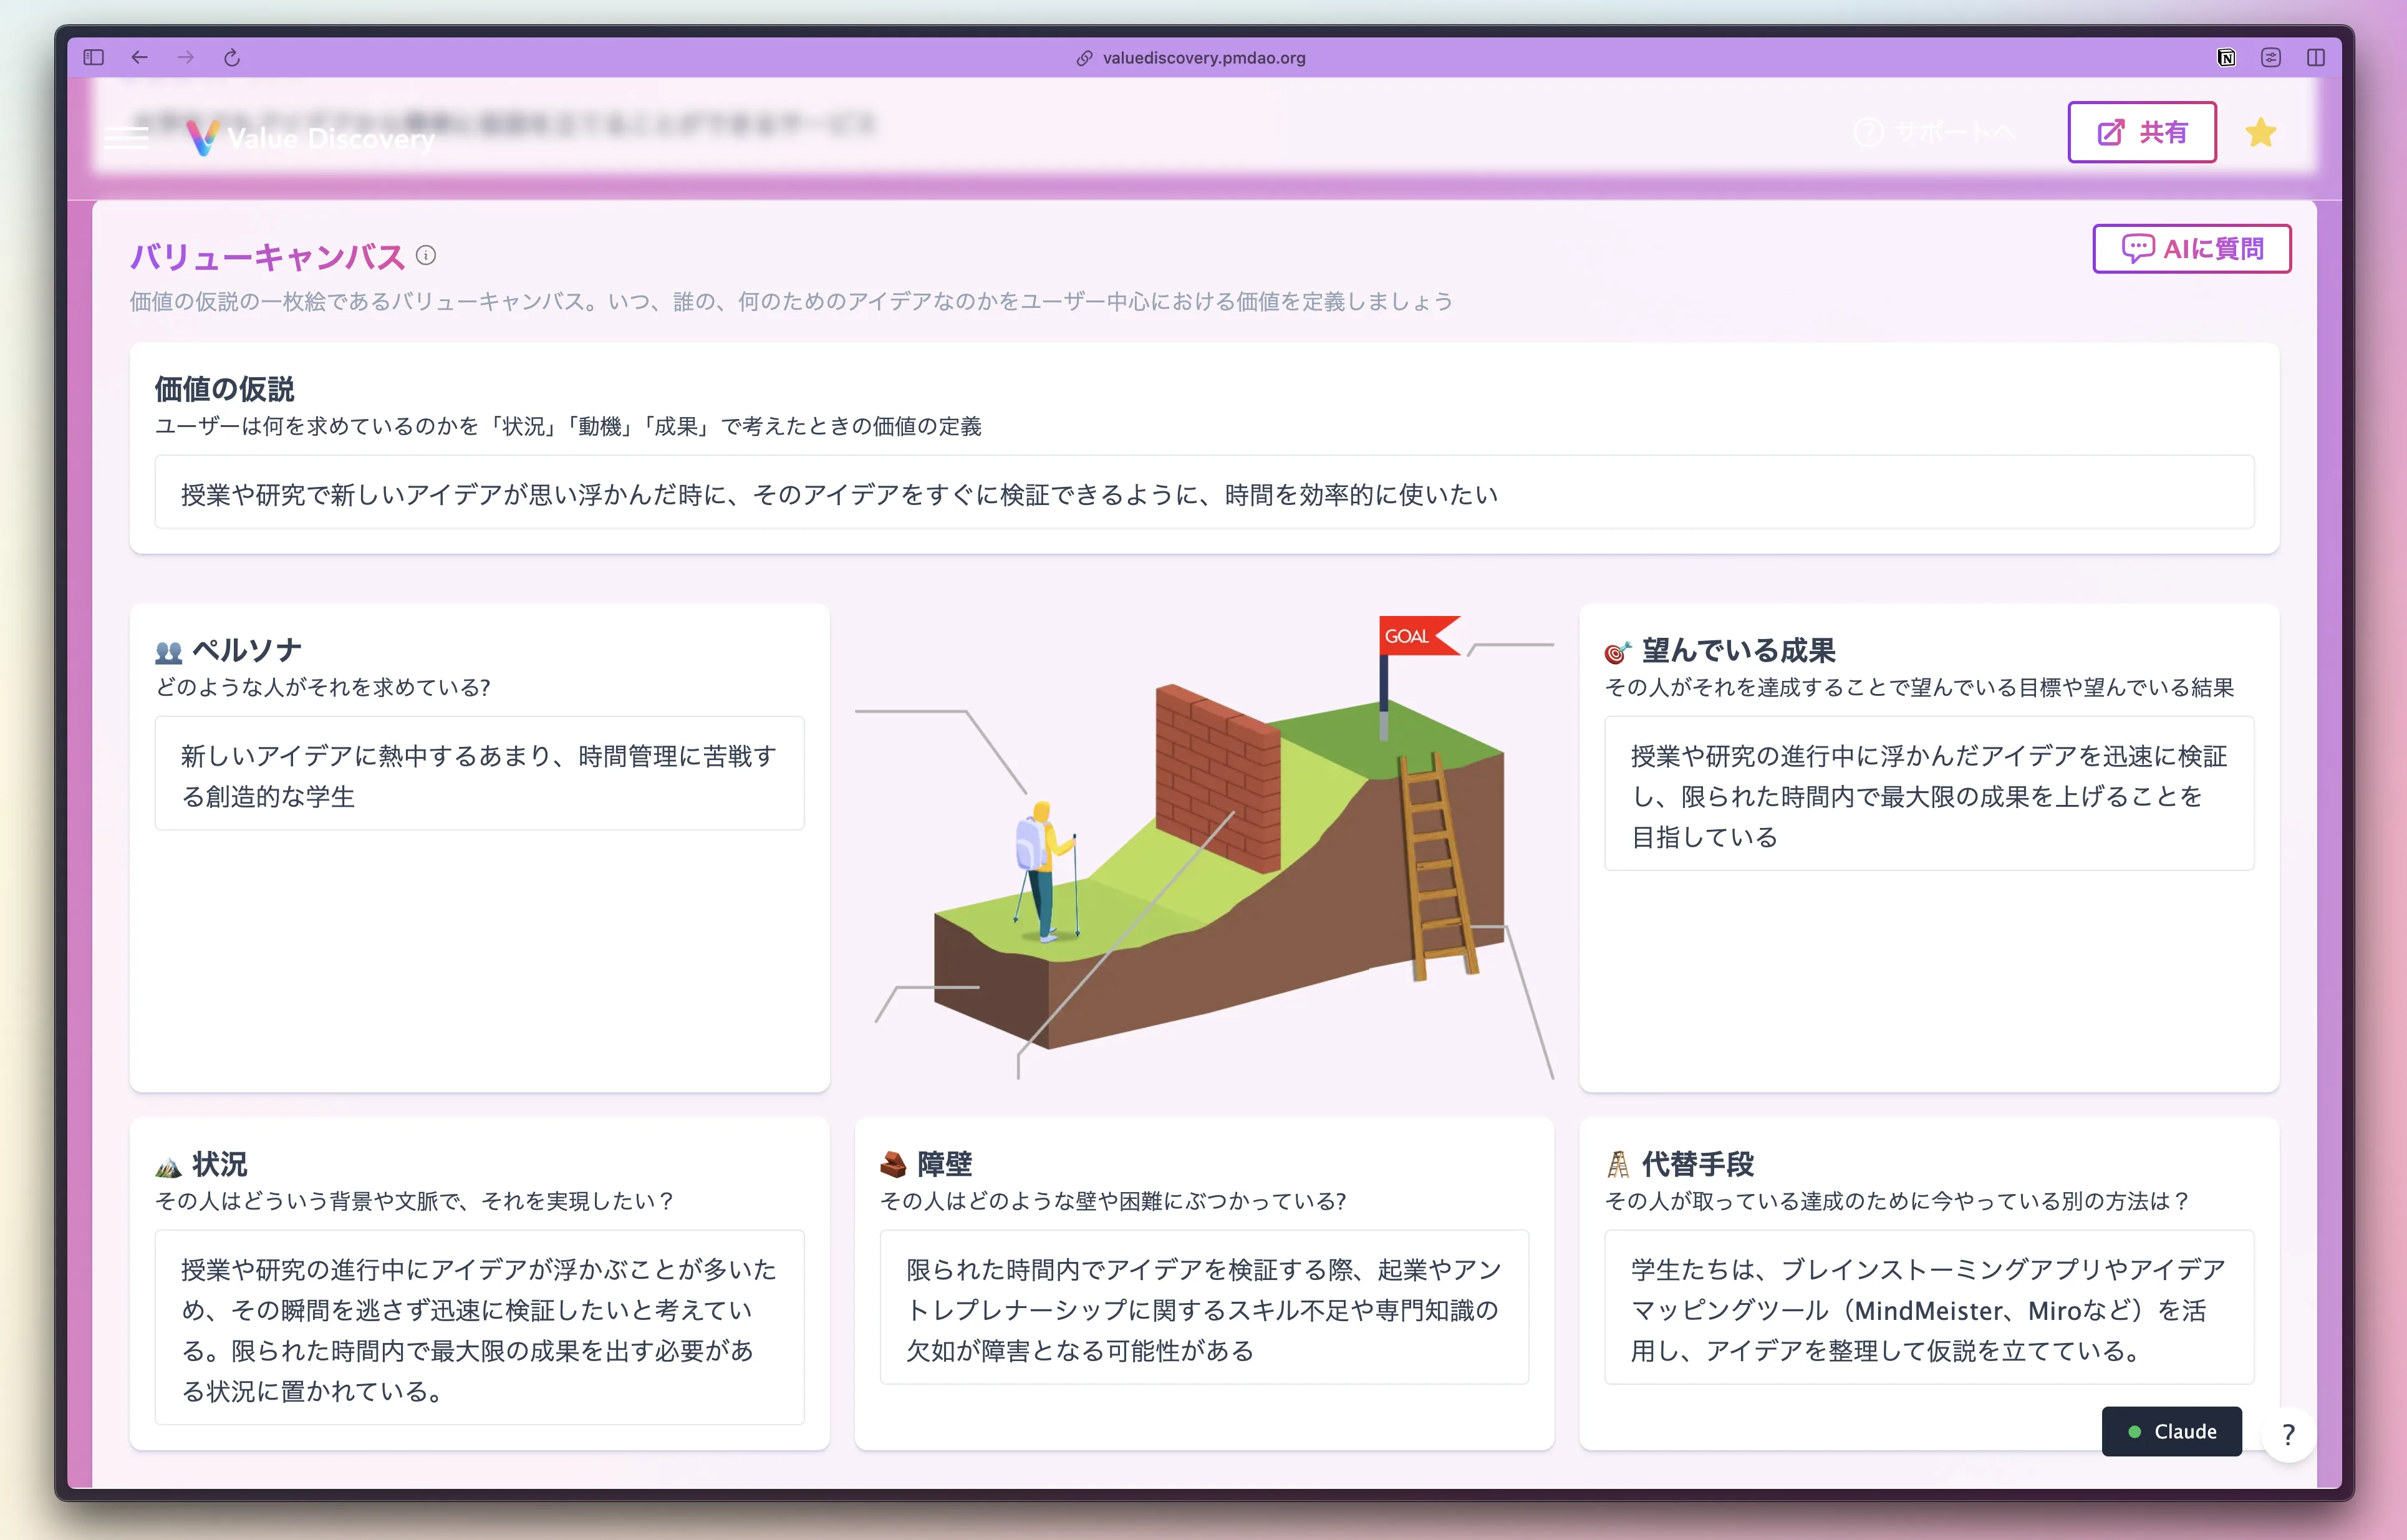The image size is (2407, 1540).
Task: Click the ペルソナ people icon
Action: coord(169,653)
